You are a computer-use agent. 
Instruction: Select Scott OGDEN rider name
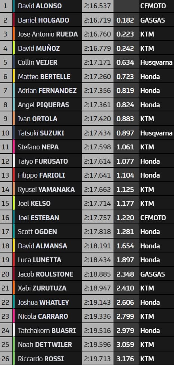click(x=38, y=232)
